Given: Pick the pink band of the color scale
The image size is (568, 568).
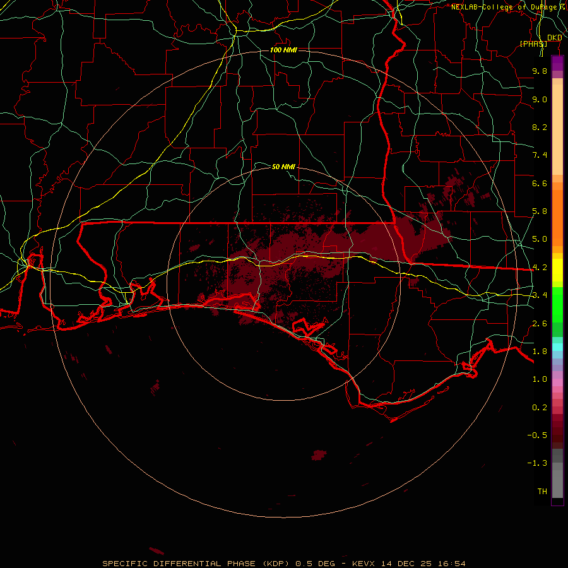Looking at the screenshot, I should [x=557, y=382].
